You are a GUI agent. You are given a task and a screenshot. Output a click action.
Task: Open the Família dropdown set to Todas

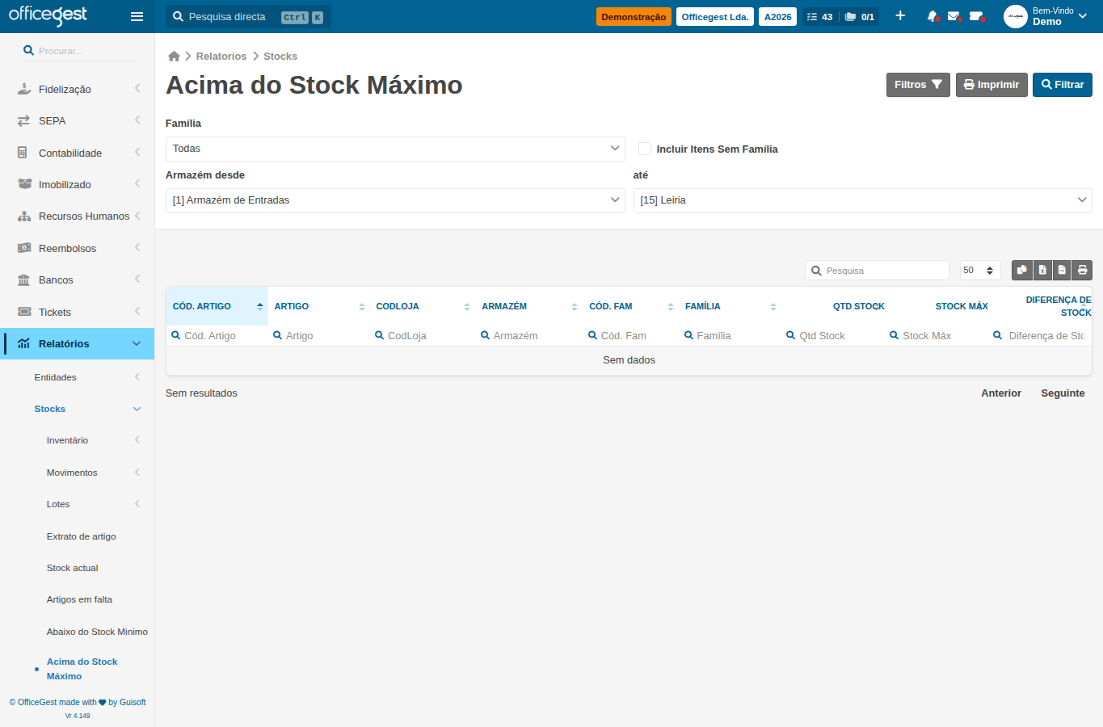pyautogui.click(x=395, y=149)
